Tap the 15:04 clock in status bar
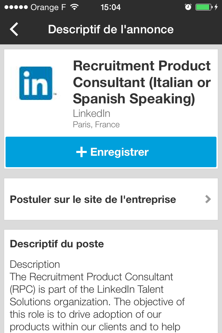This screenshot has width=222, height=333. (111, 7)
